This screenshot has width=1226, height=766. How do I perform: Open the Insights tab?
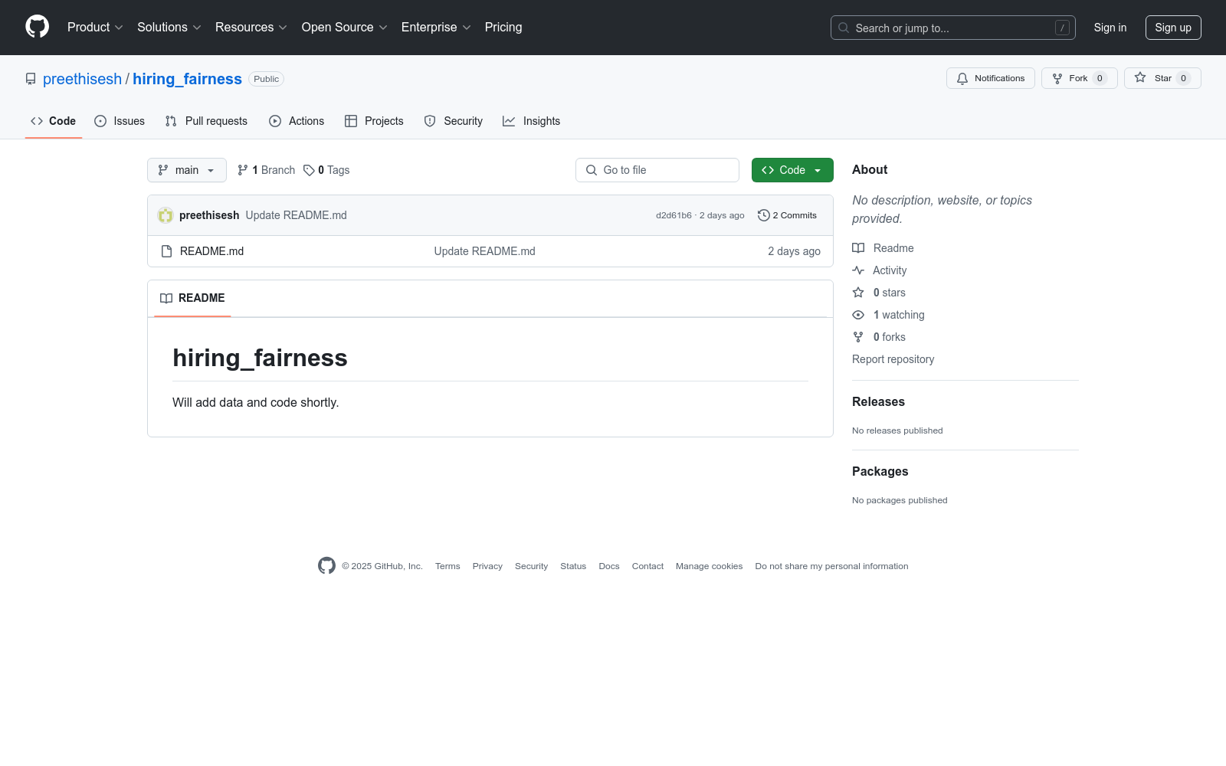pos(532,121)
